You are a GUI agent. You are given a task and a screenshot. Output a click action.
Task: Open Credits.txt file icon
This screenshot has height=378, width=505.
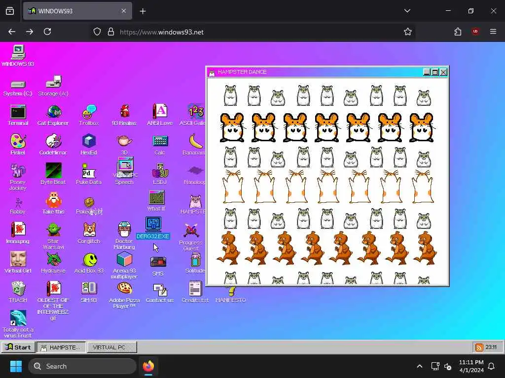click(x=195, y=292)
